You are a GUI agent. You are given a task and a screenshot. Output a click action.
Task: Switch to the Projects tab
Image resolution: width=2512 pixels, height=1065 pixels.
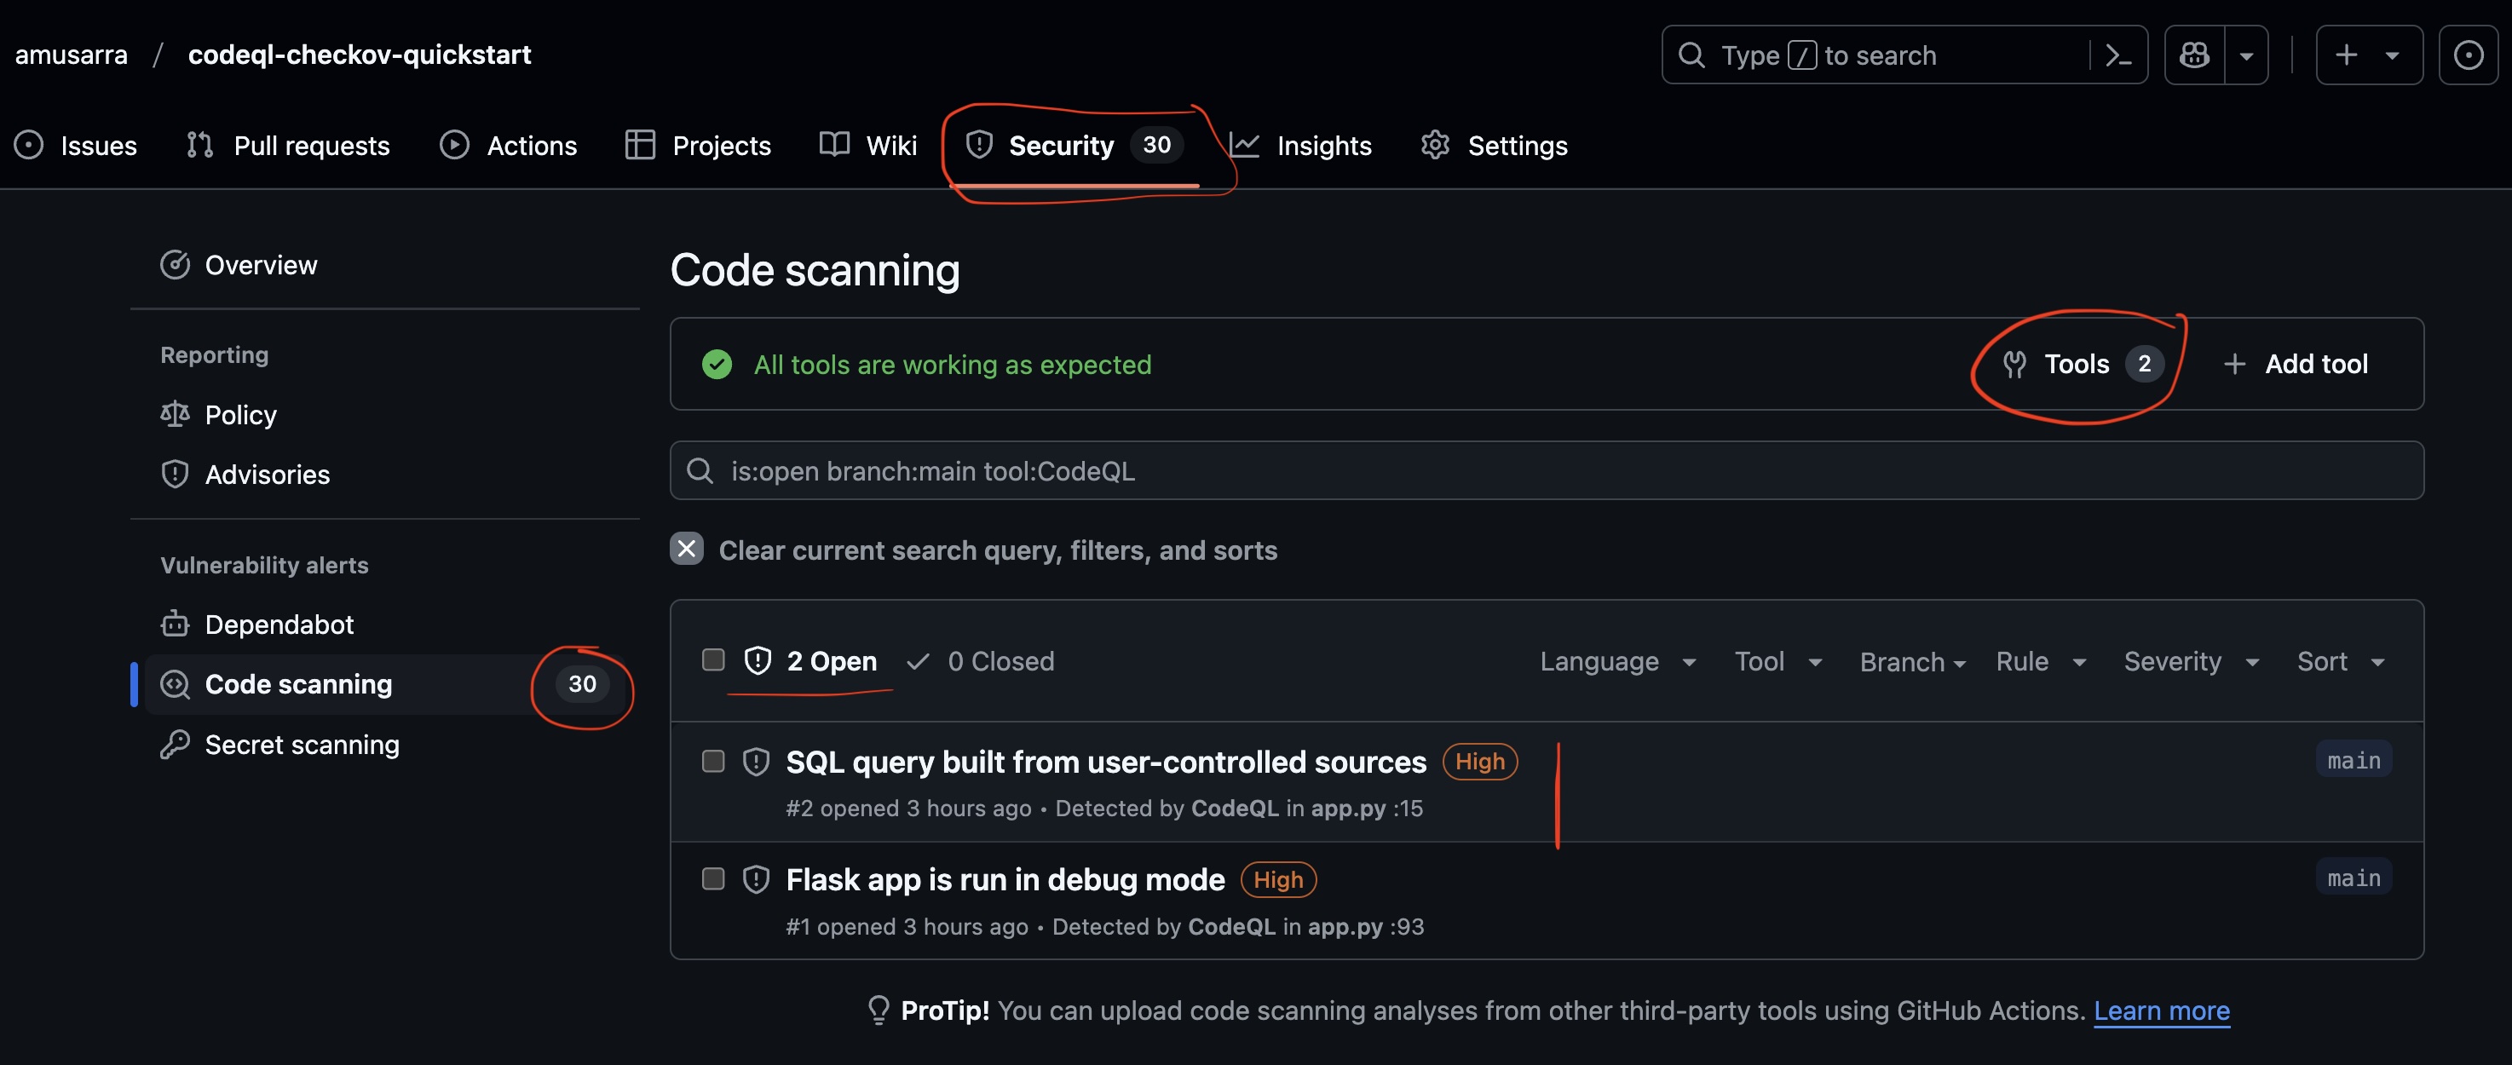[698, 146]
